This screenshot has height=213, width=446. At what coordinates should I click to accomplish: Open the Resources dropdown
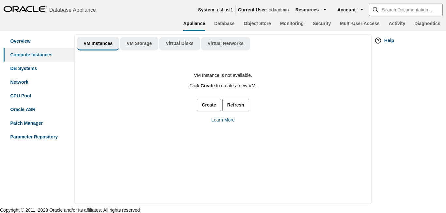(x=307, y=10)
